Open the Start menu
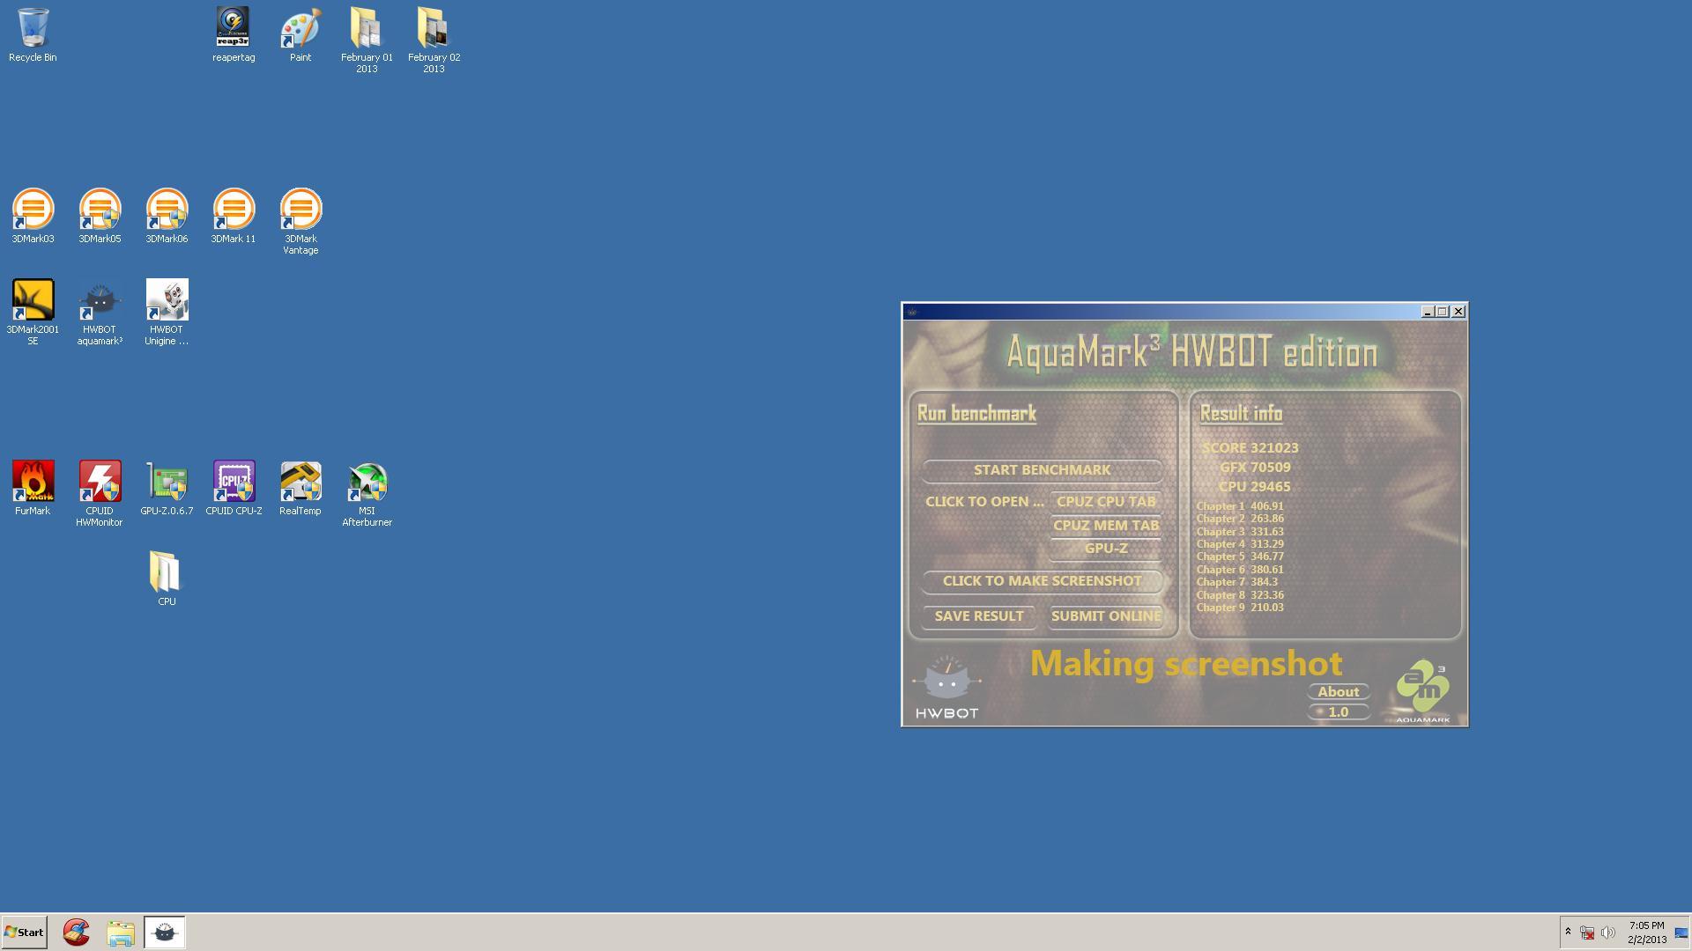1692x951 pixels. 24,932
